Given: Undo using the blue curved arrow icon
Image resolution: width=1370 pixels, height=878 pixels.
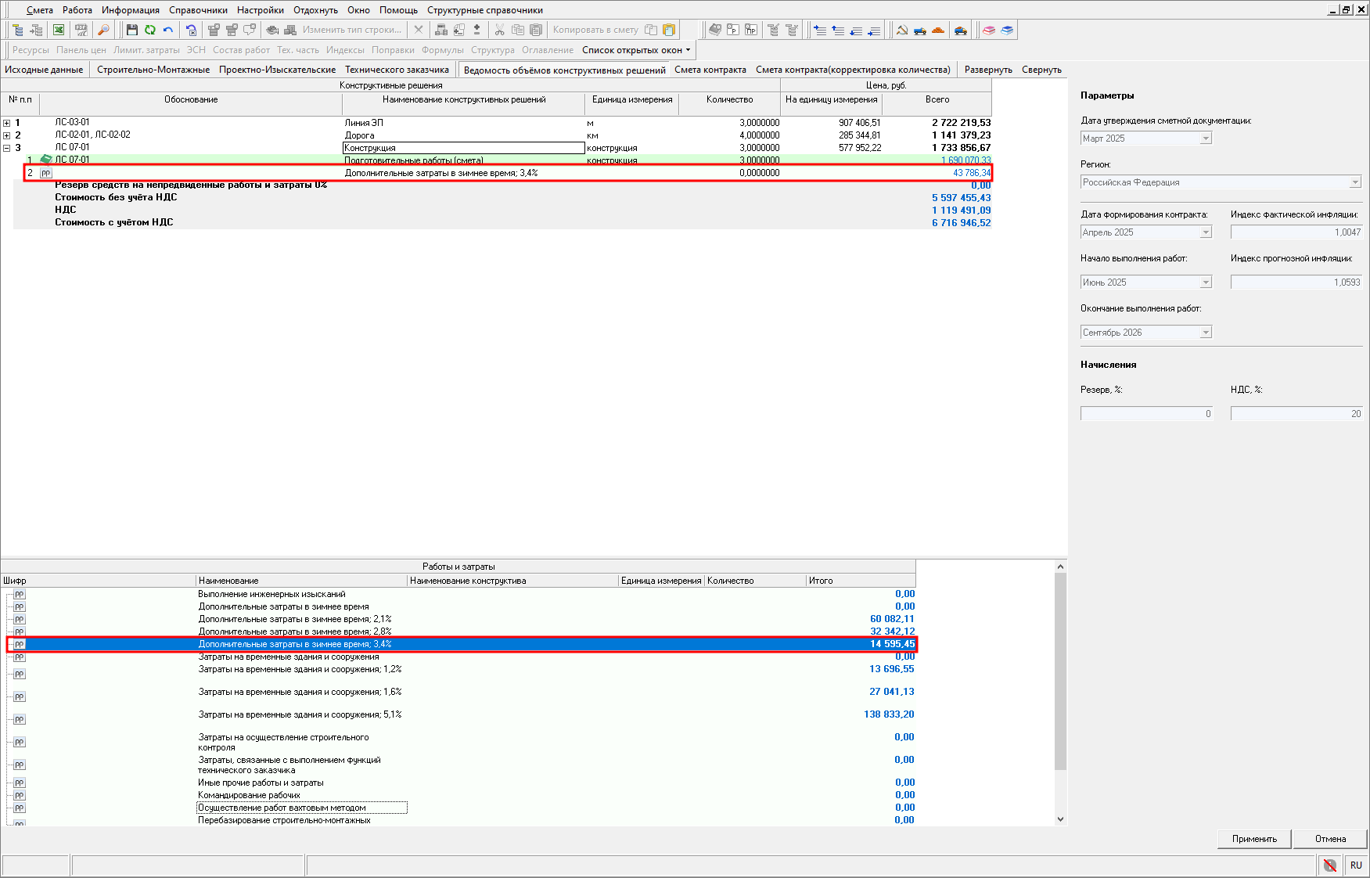Looking at the screenshot, I should tap(167, 30).
